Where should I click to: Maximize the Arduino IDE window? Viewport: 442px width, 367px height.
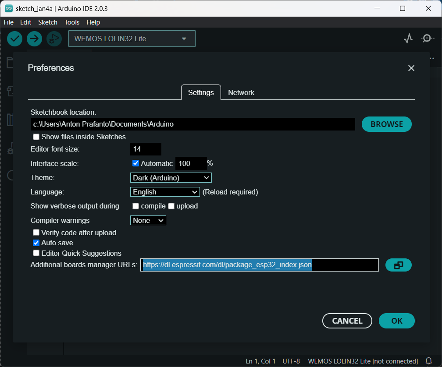(x=403, y=8)
